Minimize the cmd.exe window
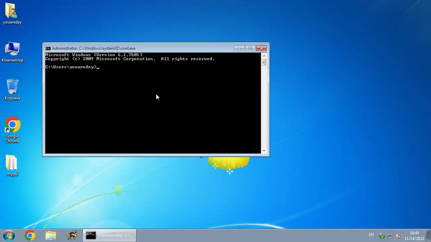431x242 pixels. [239, 48]
